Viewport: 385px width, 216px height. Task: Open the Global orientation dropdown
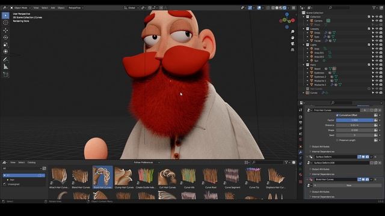131,8
